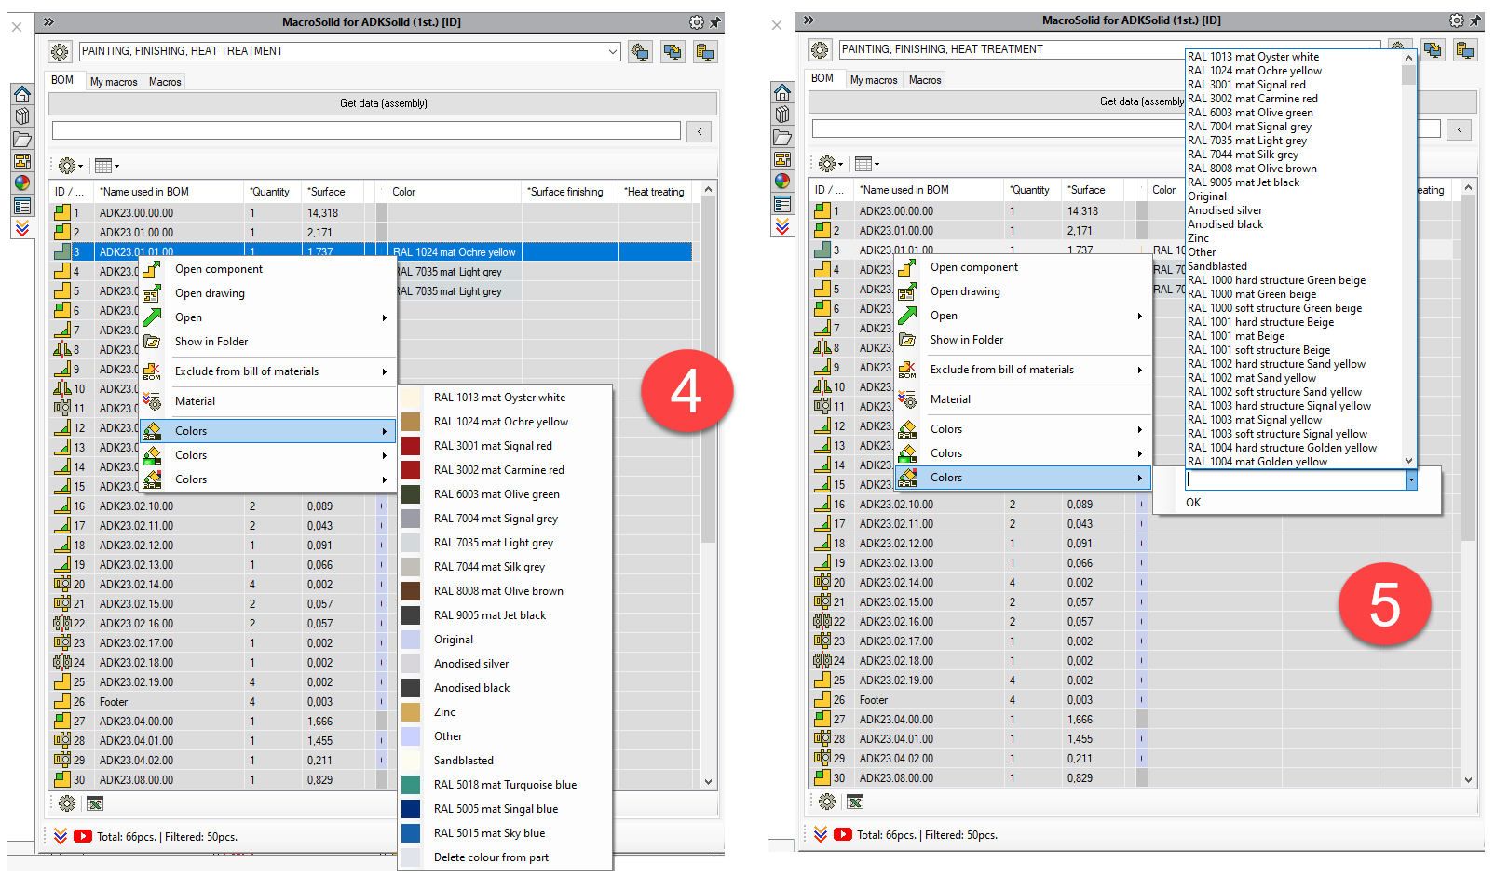Click OK button under color combo box
1495x877 pixels.
point(1193,503)
